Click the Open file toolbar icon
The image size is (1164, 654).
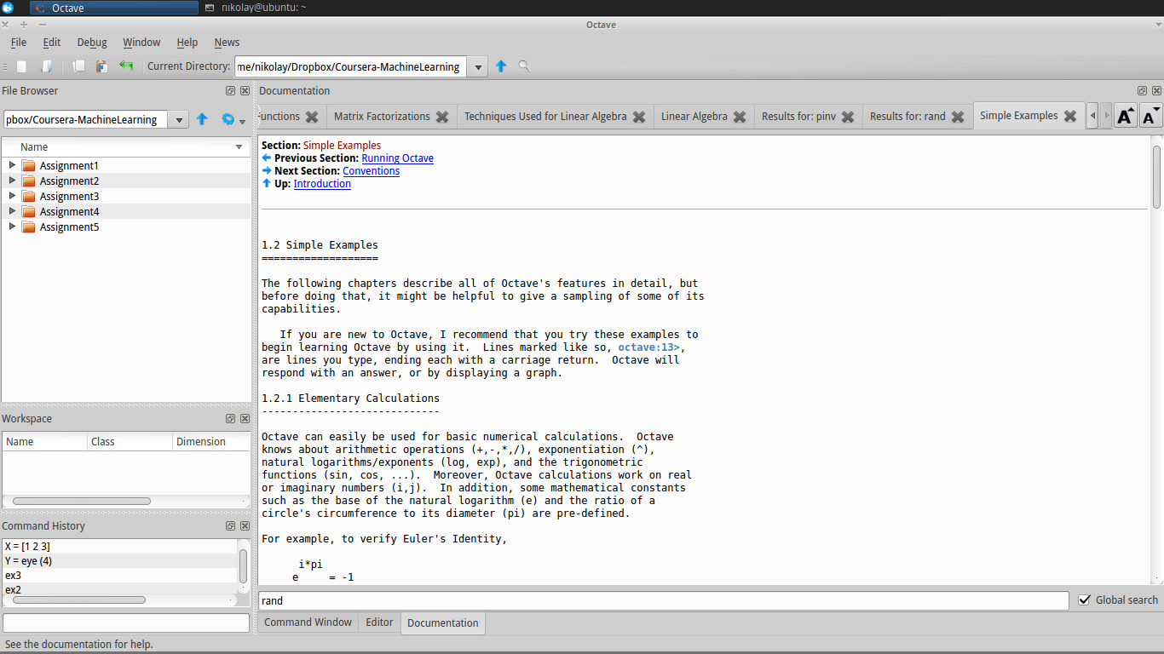pyautogui.click(x=47, y=66)
